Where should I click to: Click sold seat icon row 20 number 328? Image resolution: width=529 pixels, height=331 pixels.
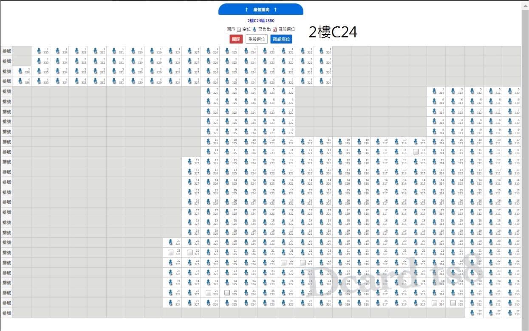point(171,242)
